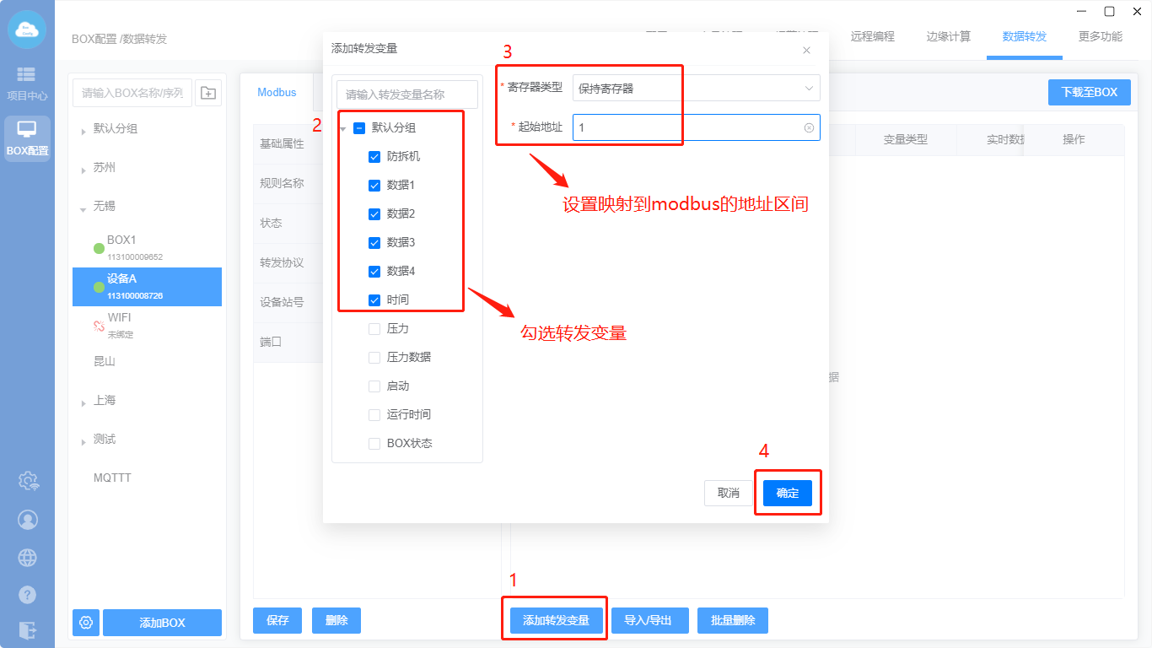Click the add group folder icon
The width and height of the screenshot is (1152, 648).
click(x=208, y=93)
